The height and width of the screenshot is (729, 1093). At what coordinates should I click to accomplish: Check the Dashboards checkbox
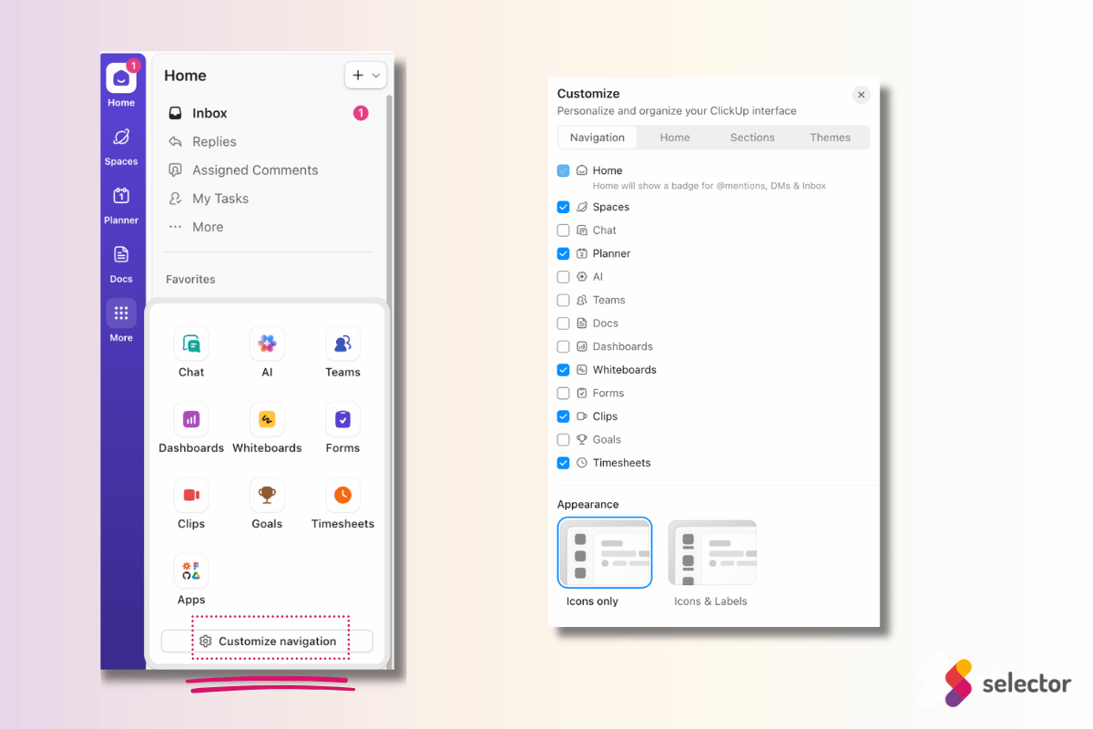tap(563, 346)
